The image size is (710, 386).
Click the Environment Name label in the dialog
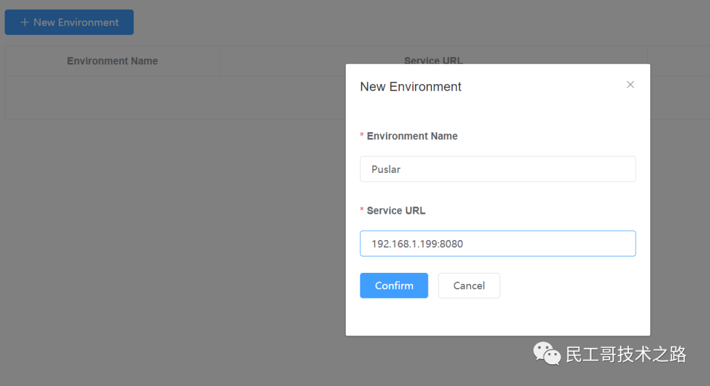pos(412,136)
